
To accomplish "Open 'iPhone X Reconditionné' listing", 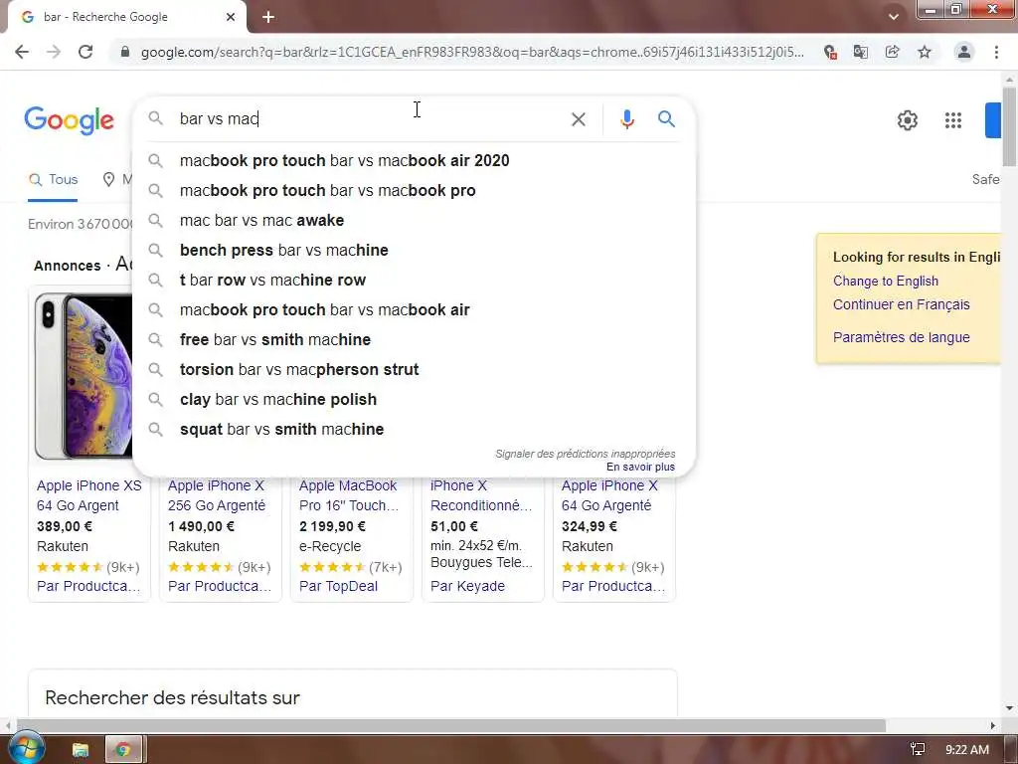I will point(481,495).
